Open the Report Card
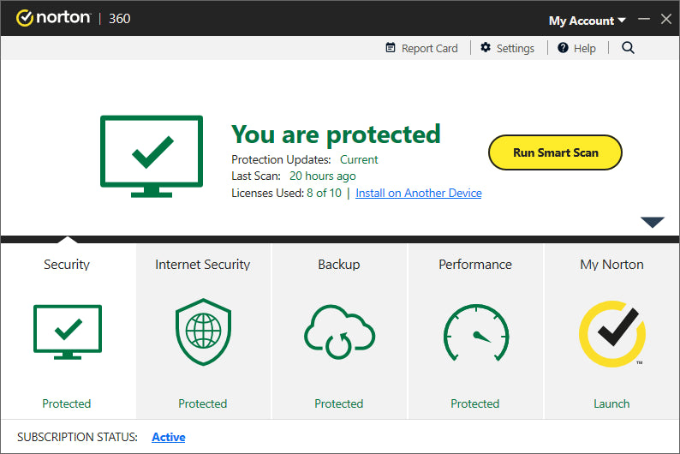Screen dimensions: 680x454 click(x=421, y=48)
